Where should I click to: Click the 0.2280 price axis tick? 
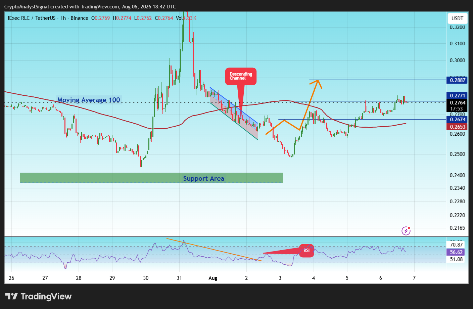458,202
